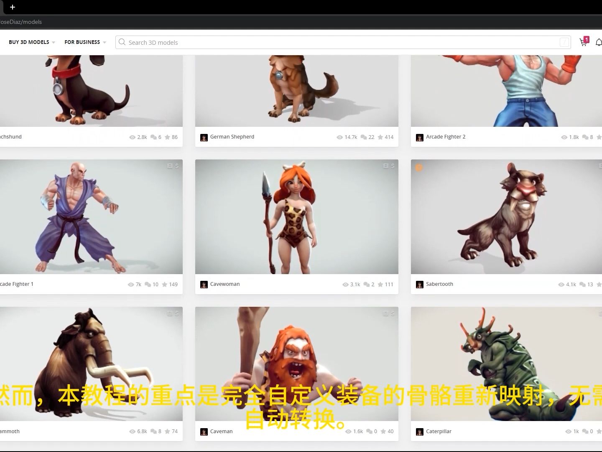Open the notifications bell

tap(599, 42)
